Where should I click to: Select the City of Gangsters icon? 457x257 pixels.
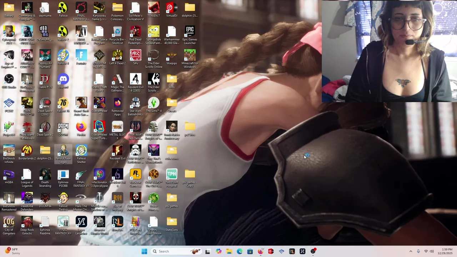(x=9, y=226)
